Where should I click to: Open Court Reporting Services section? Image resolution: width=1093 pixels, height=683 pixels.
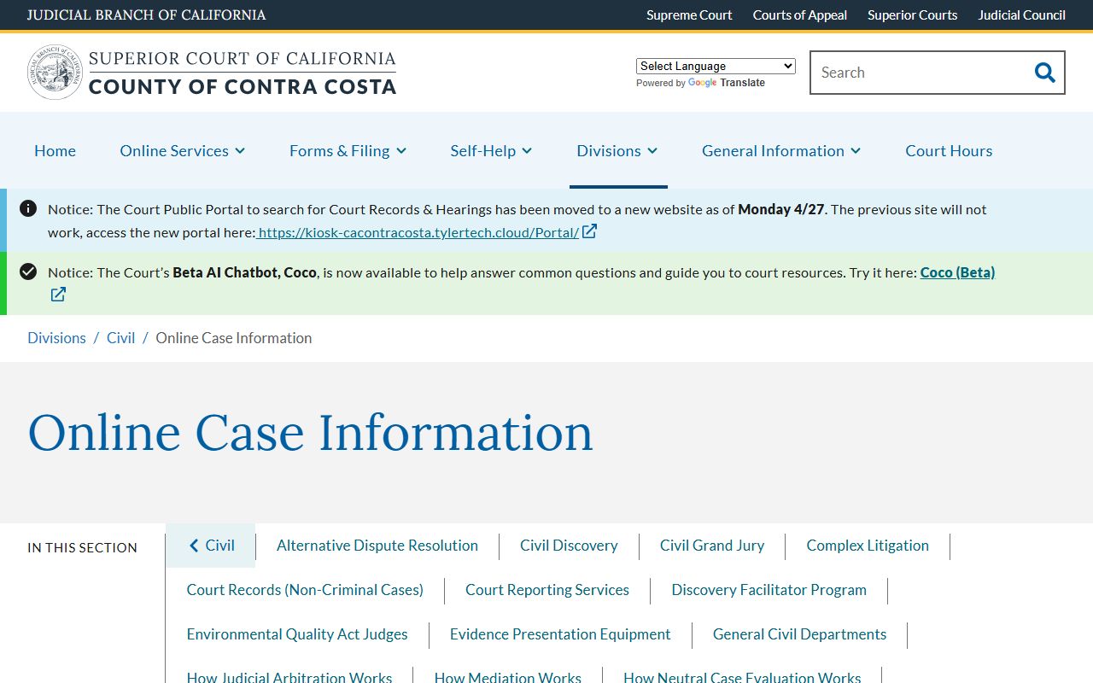point(547,590)
